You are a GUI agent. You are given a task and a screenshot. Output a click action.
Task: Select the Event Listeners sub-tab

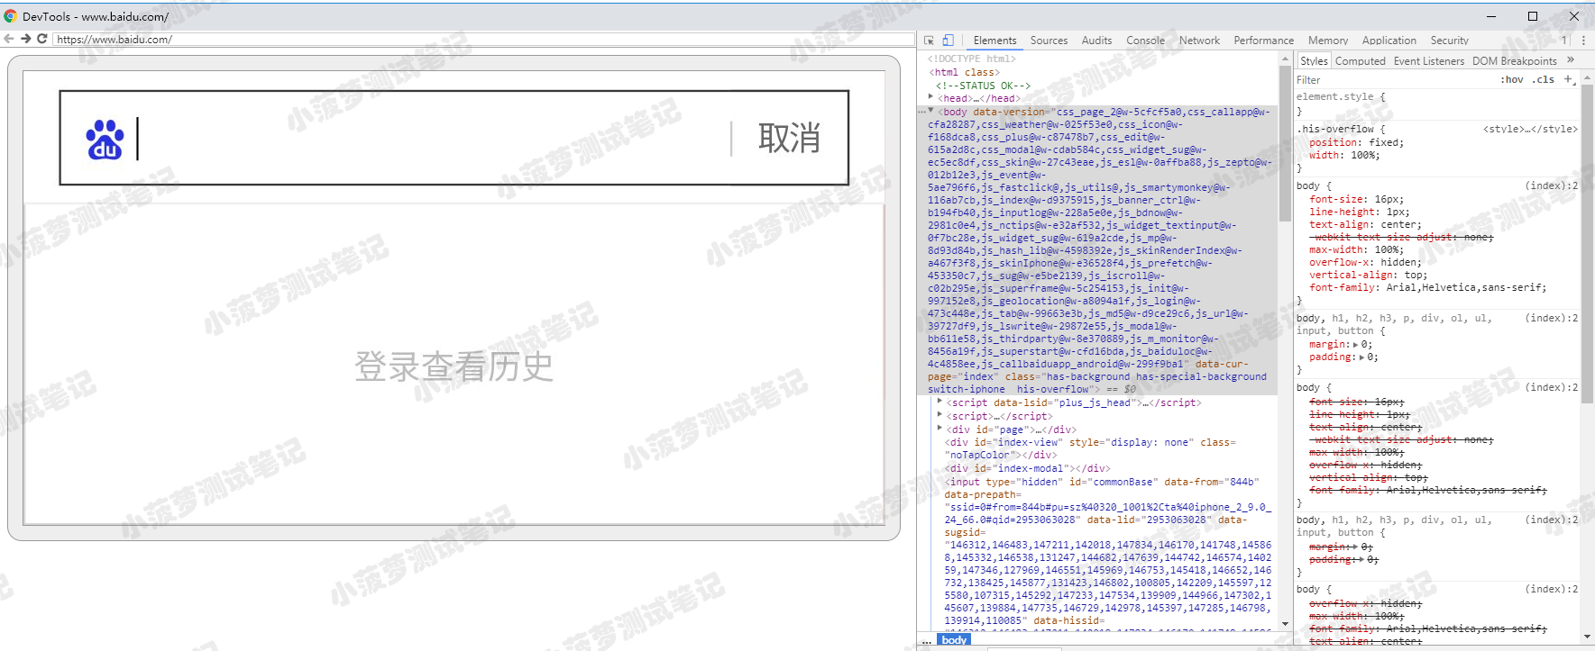point(1428,61)
